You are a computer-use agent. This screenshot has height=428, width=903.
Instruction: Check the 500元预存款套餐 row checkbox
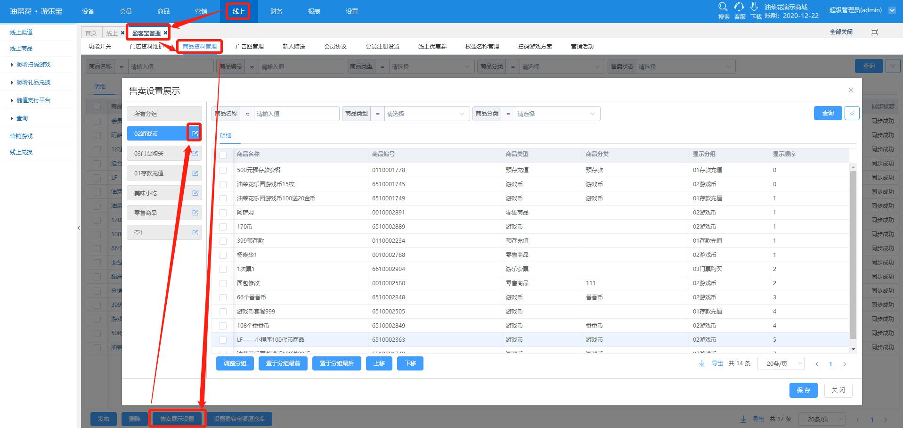coord(223,170)
